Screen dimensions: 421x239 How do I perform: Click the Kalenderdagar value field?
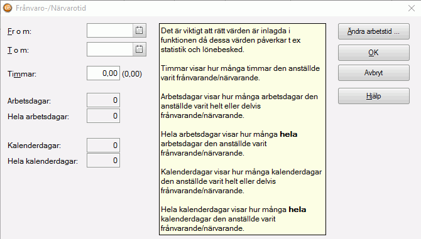tap(104, 146)
